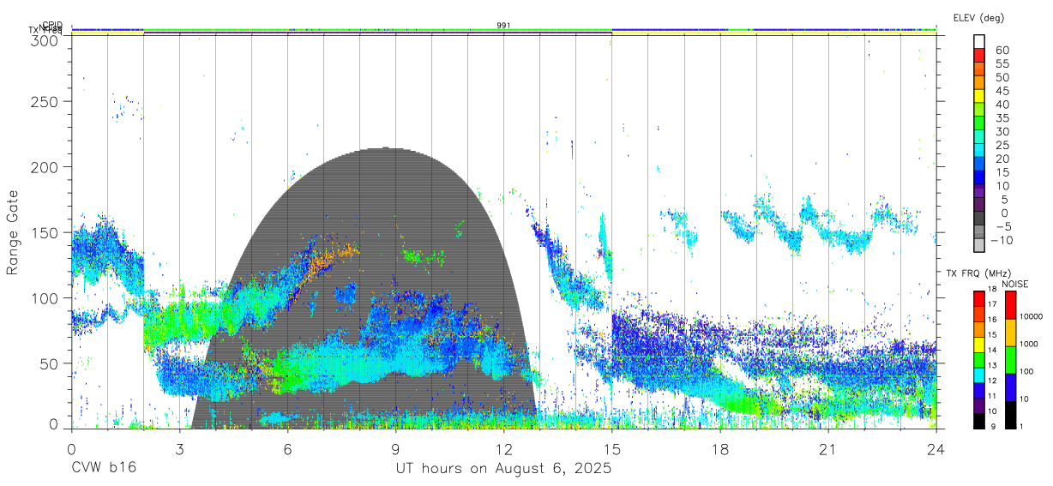Click the -5 tick label on ELEV colorbar
The image size is (1053, 486).
[1002, 226]
